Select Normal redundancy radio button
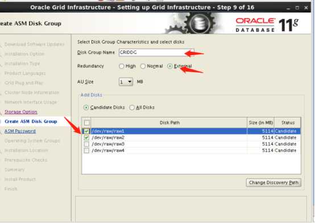Image resolution: width=315 pixels, height=223 pixels. [x=143, y=66]
